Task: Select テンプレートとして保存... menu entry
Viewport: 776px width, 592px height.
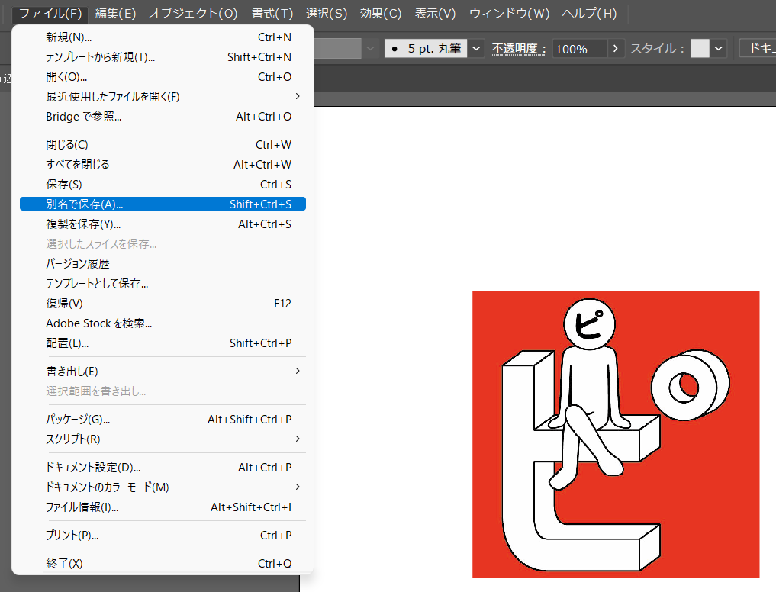Action: [x=163, y=283]
